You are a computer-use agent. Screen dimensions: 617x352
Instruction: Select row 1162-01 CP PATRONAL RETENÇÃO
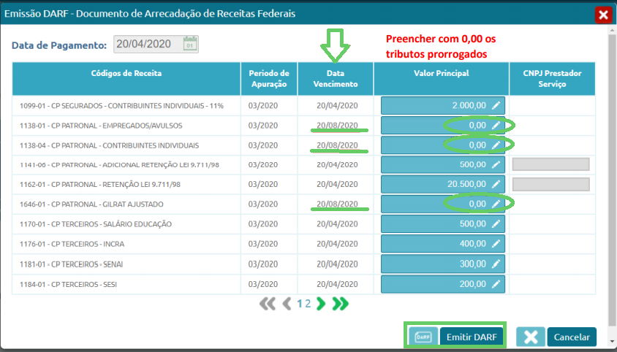100,185
